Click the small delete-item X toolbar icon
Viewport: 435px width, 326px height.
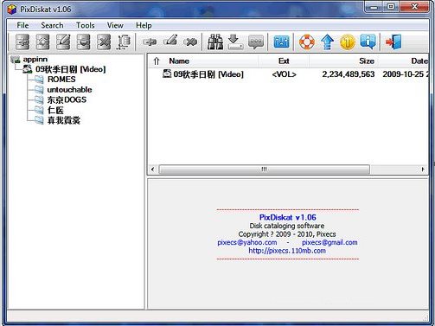[x=190, y=42]
